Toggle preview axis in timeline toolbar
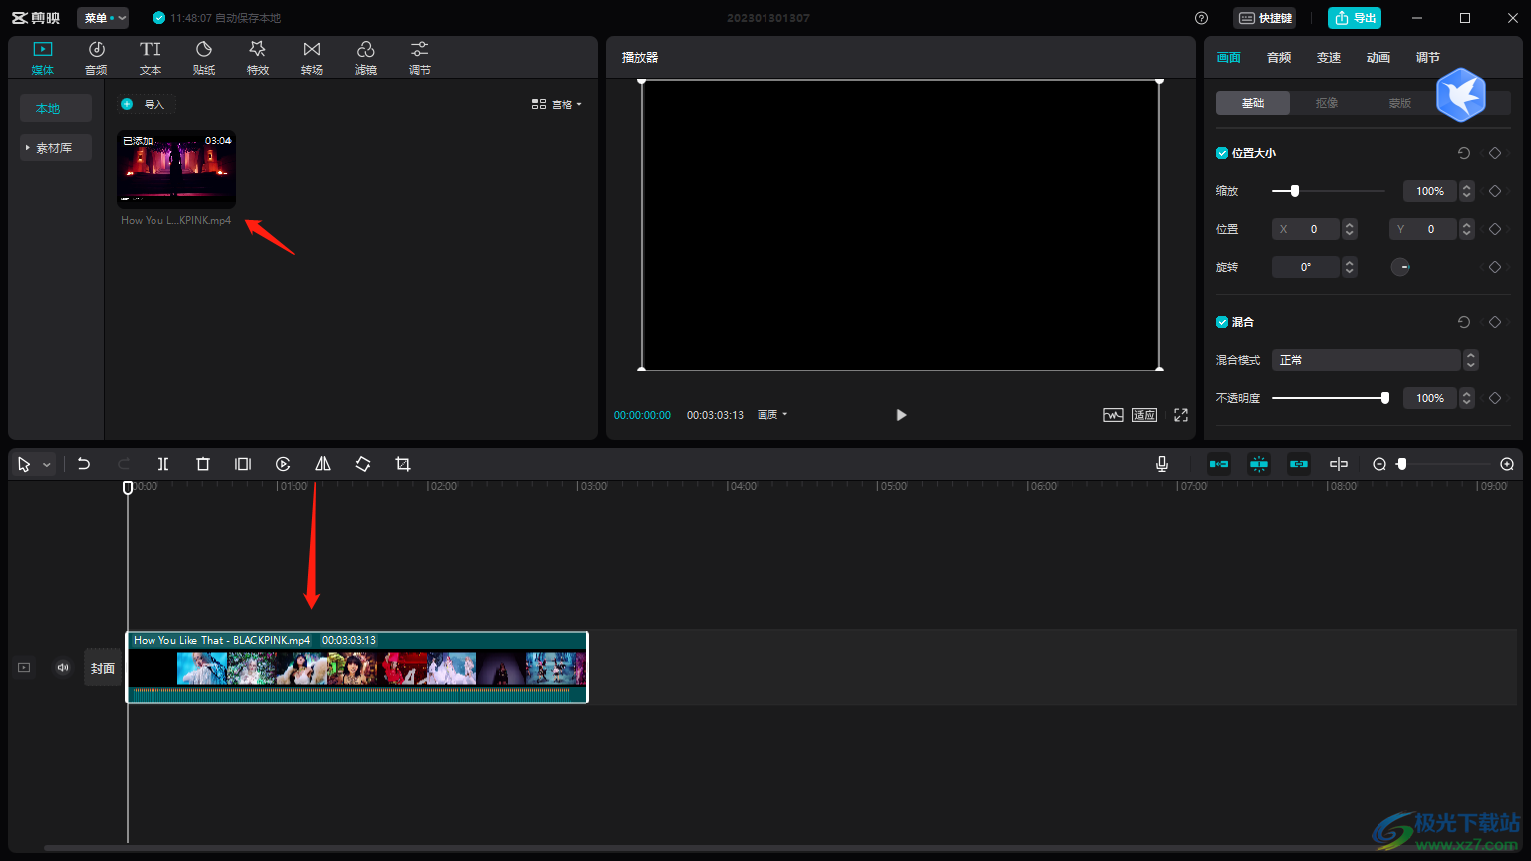Image resolution: width=1531 pixels, height=861 pixels. point(1339,464)
